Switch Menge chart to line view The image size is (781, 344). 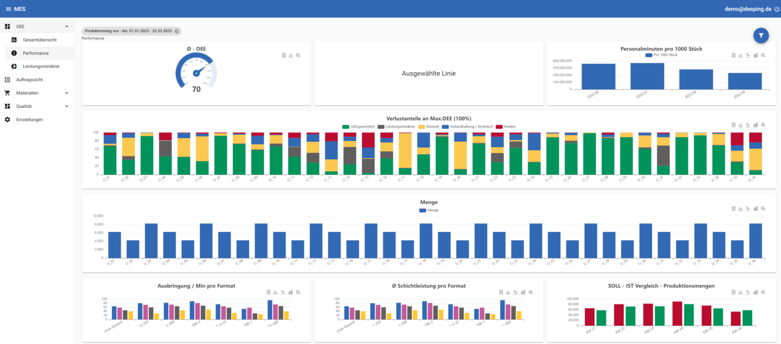pos(748,209)
